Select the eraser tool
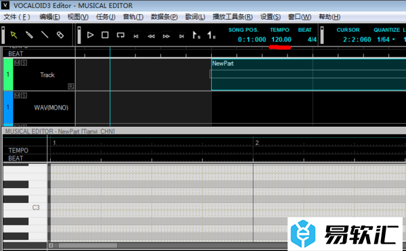 click(x=60, y=35)
